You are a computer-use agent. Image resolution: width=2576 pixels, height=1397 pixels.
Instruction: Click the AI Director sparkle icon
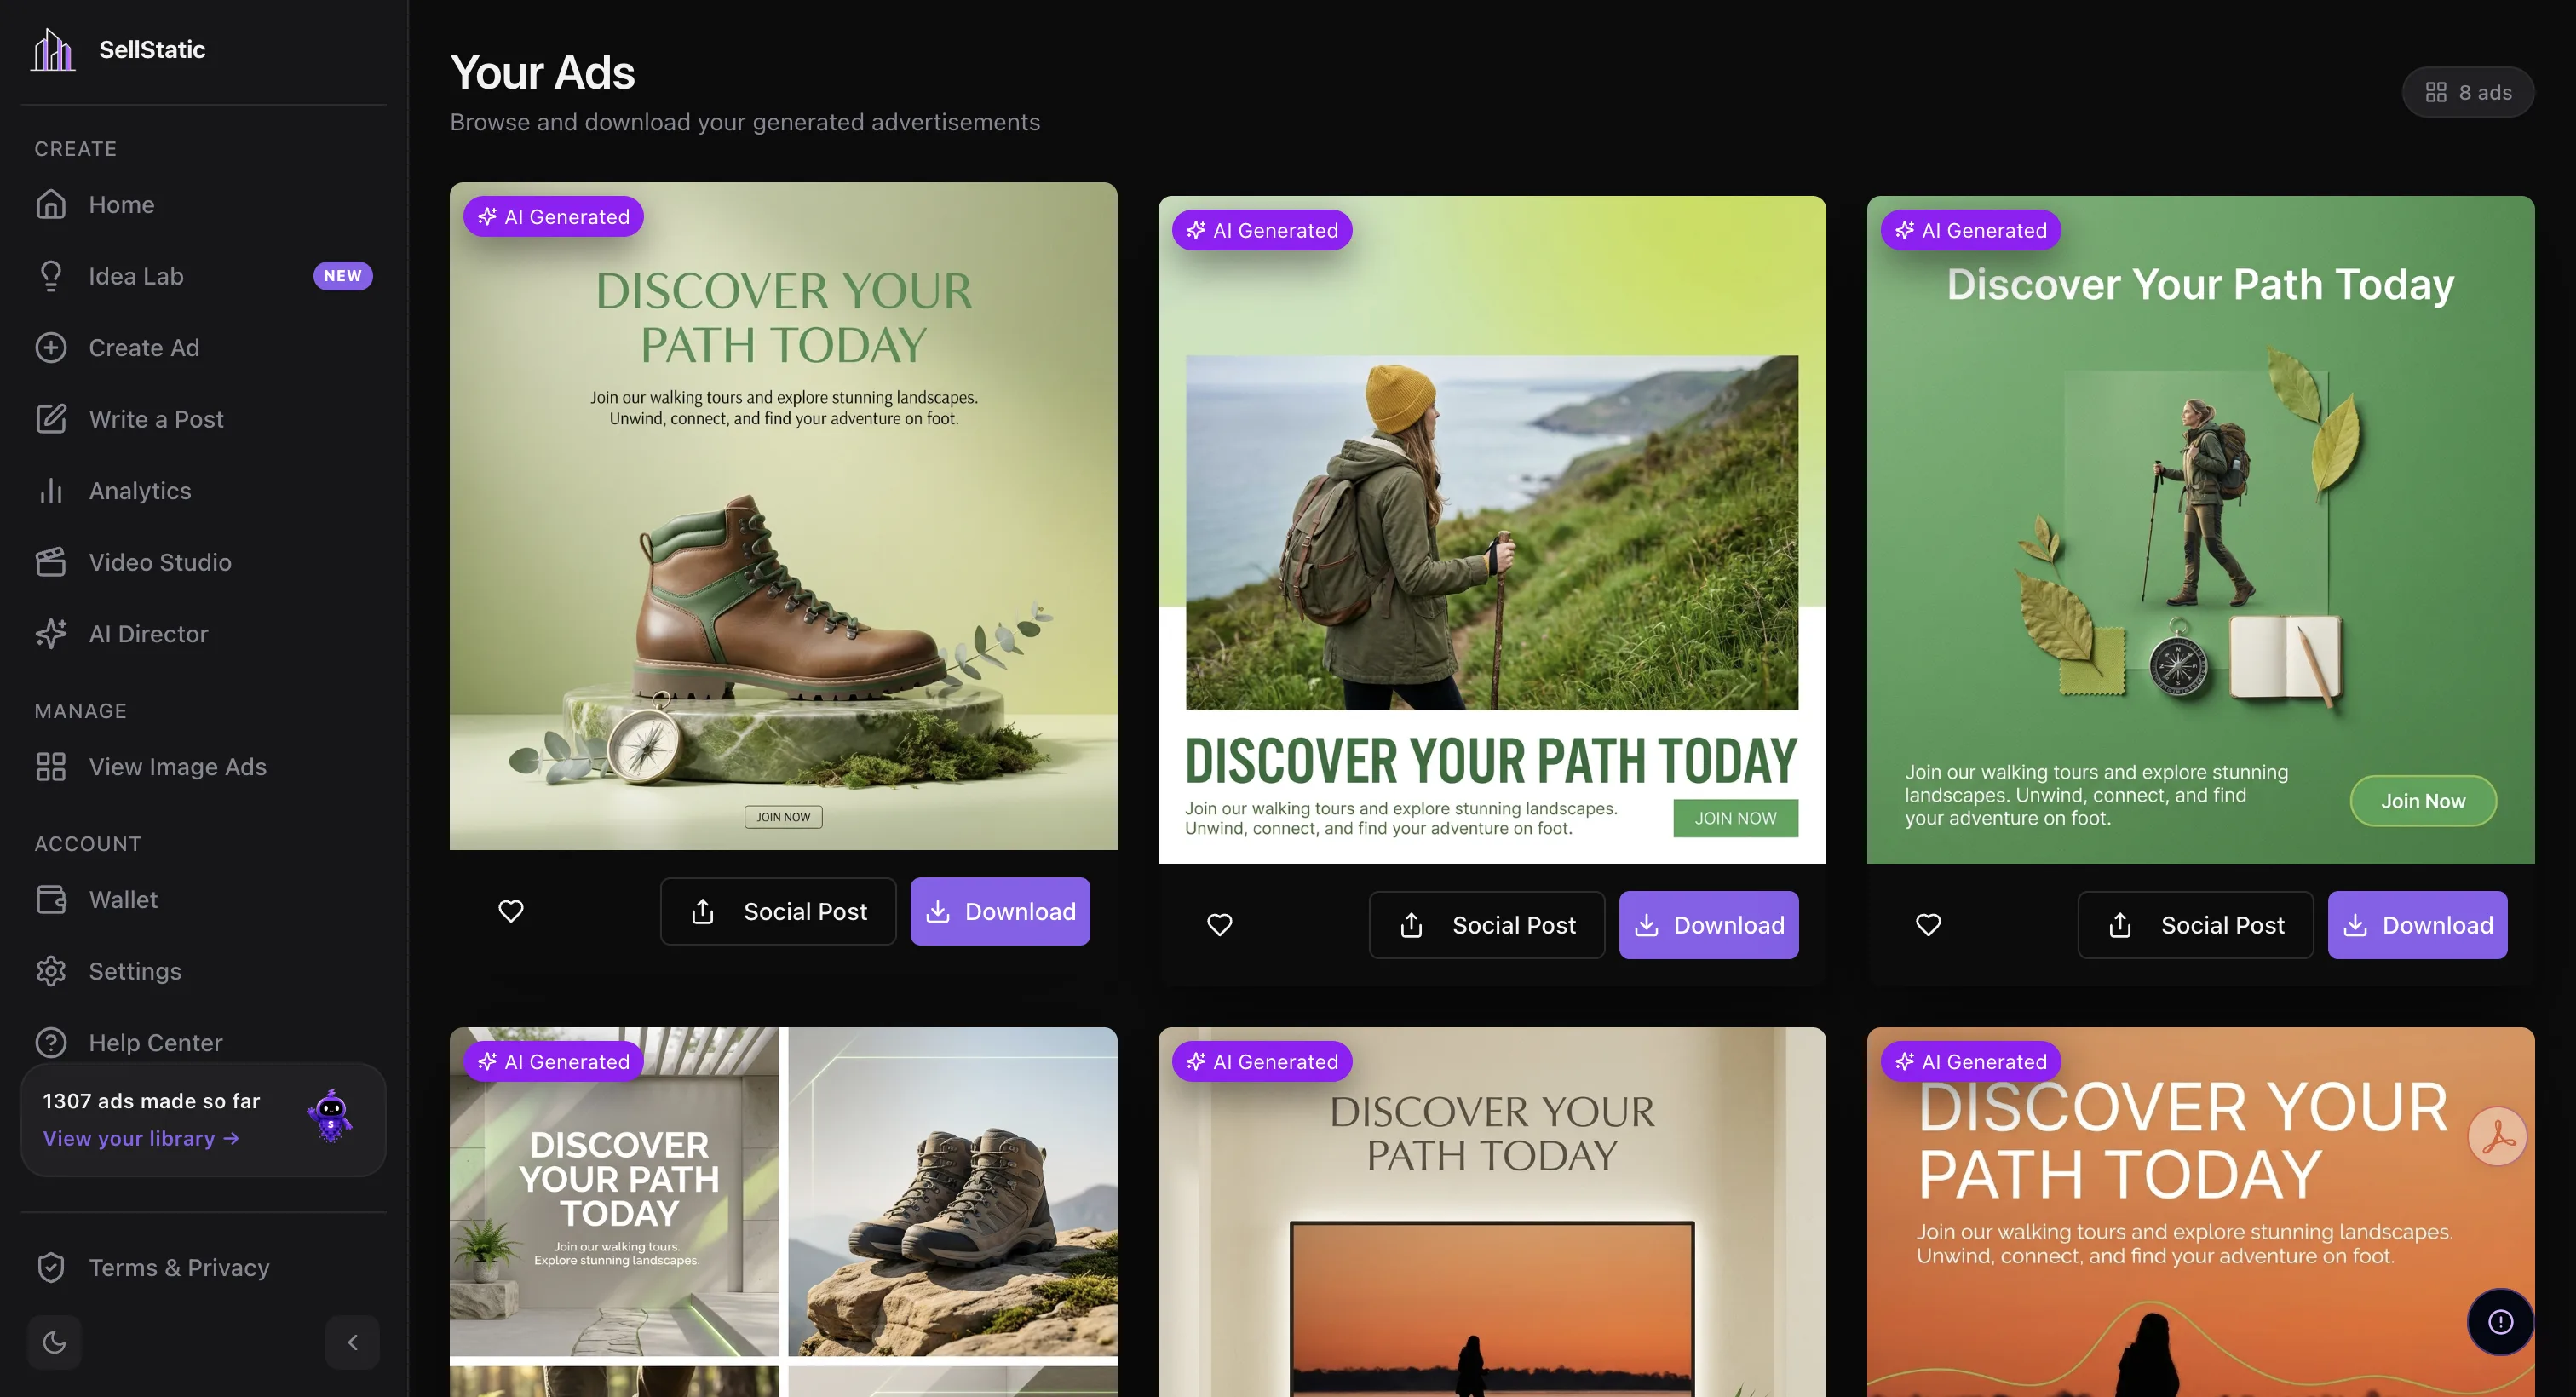(51, 634)
